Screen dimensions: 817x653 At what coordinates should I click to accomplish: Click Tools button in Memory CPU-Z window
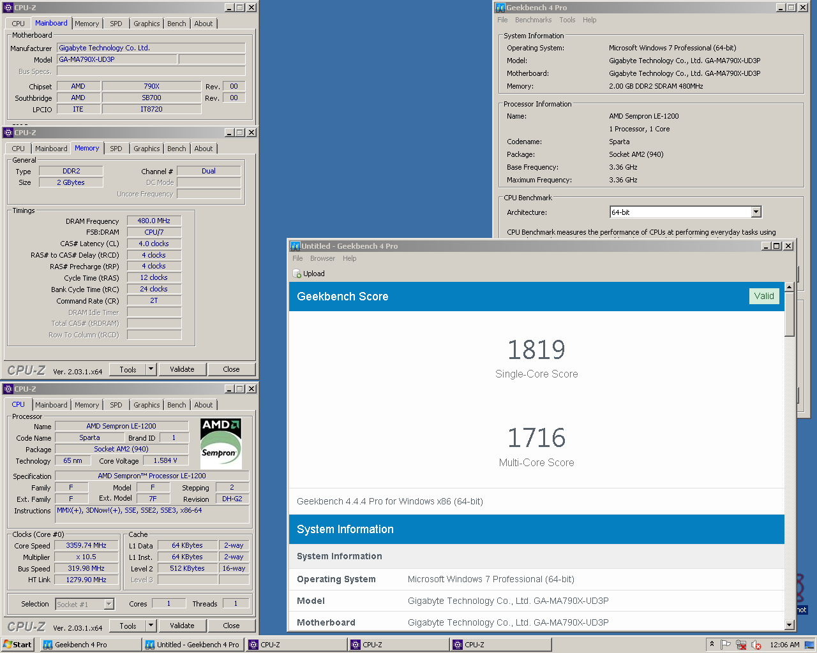point(128,369)
